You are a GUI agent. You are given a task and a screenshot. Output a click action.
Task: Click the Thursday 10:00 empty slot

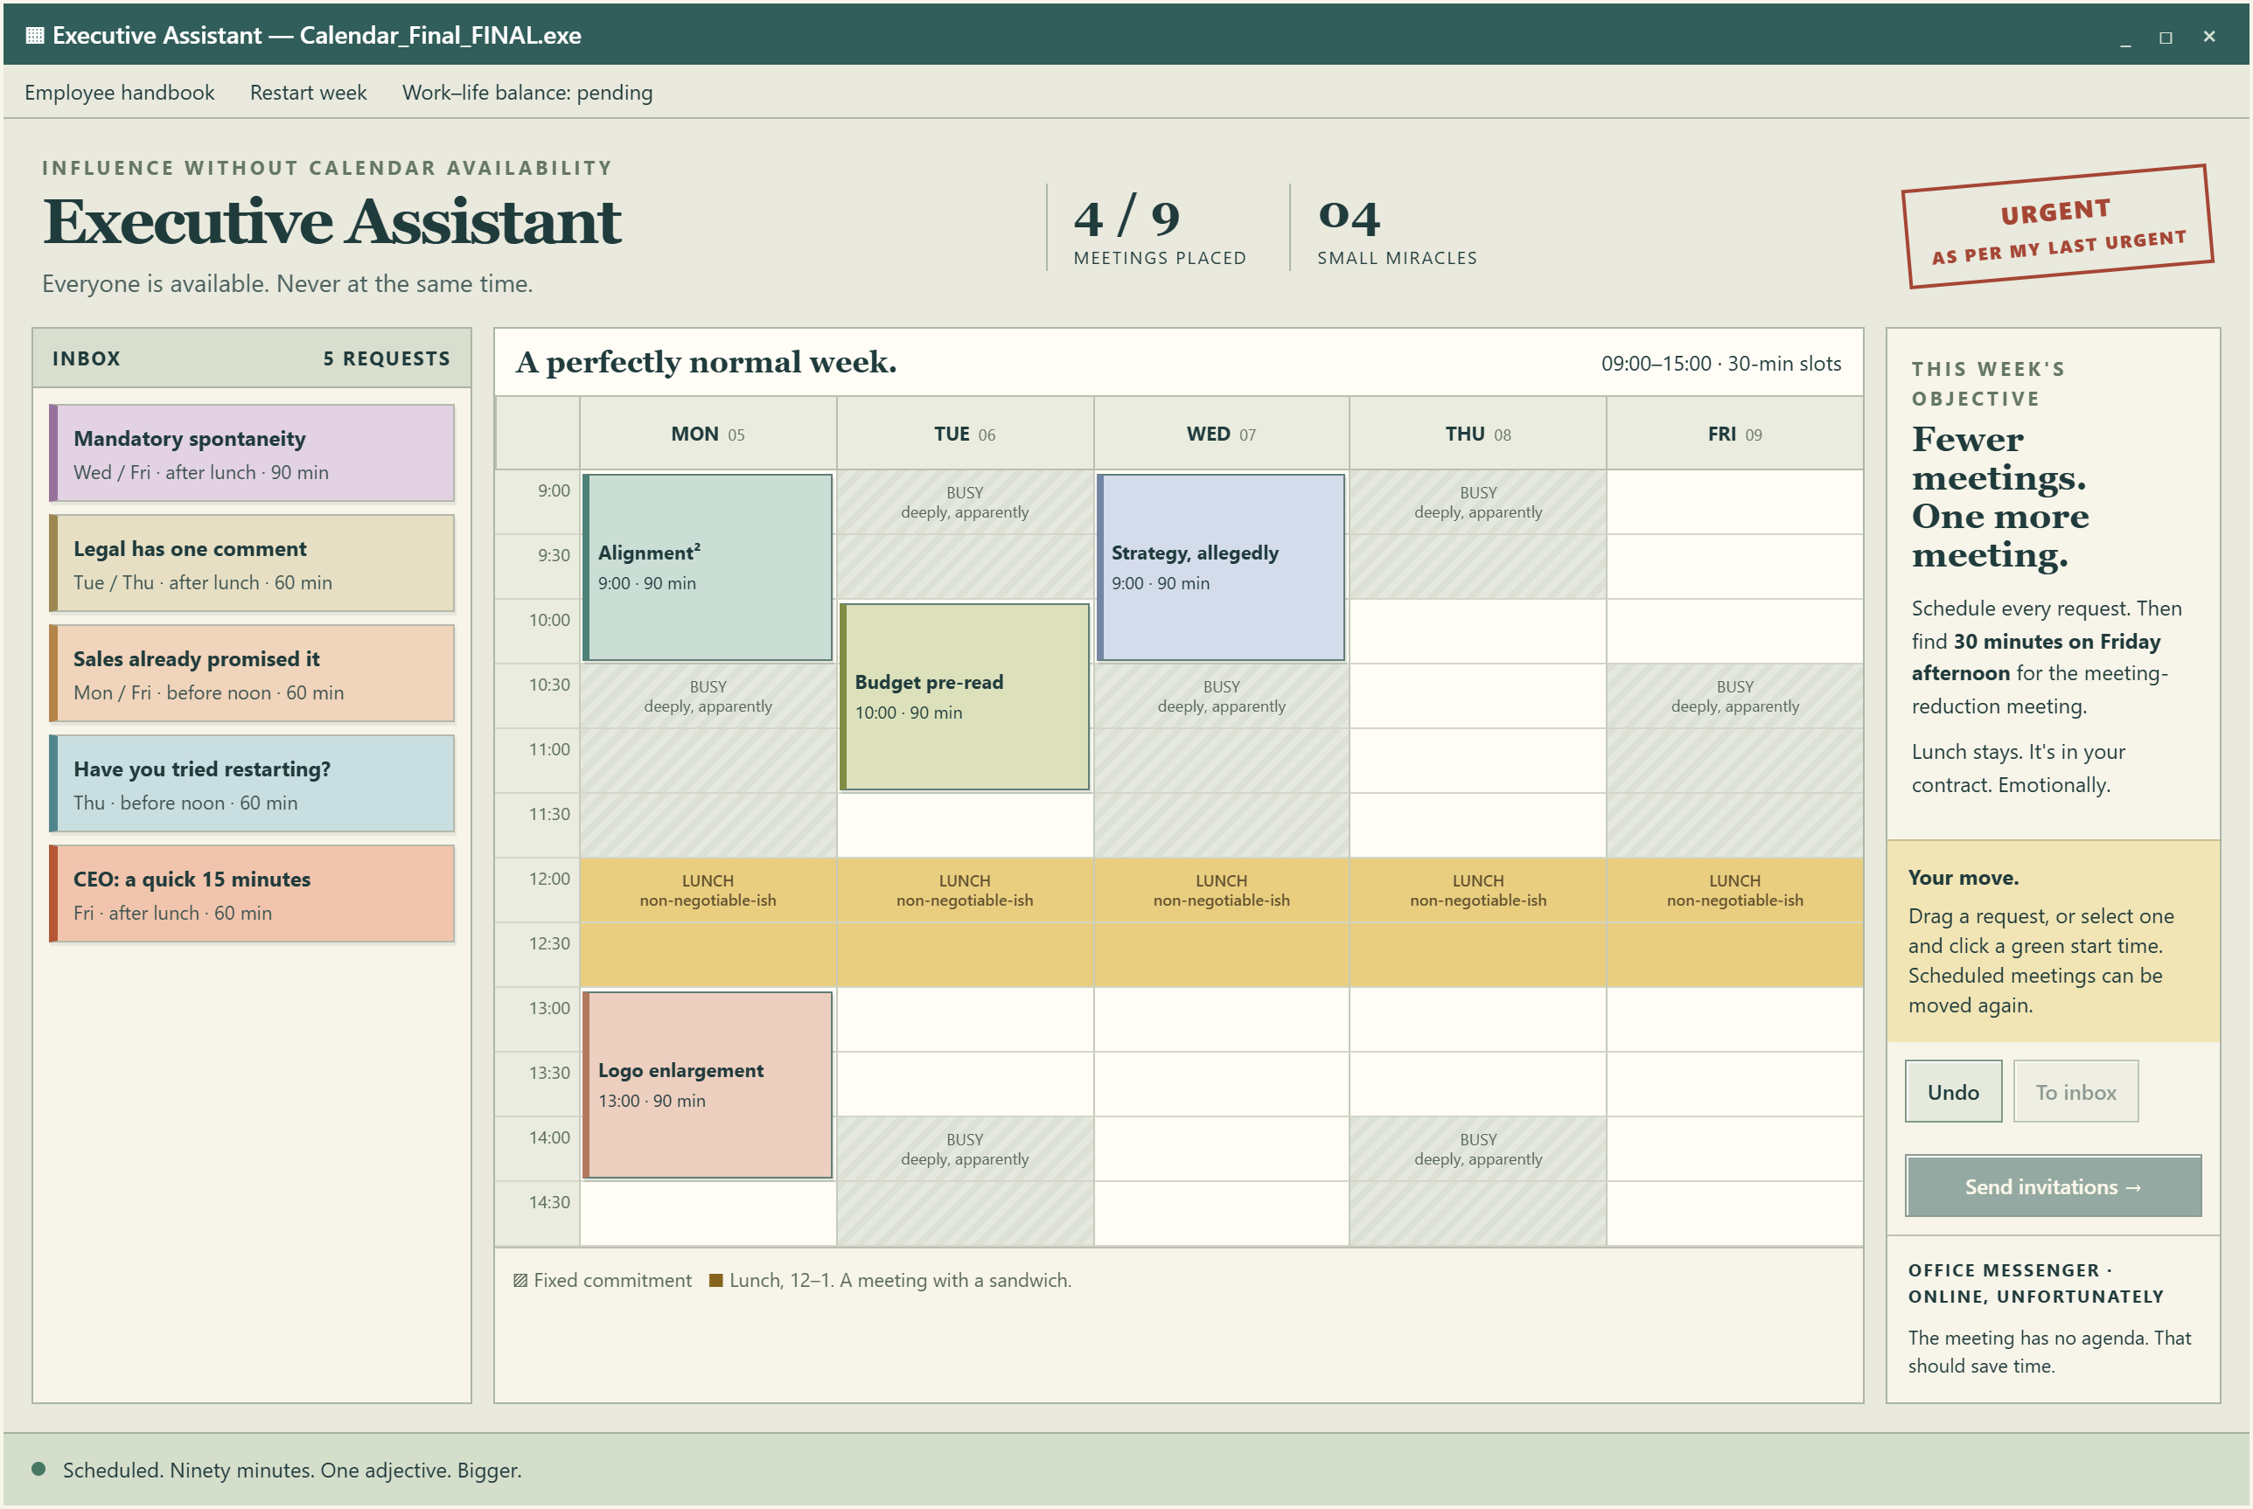pyautogui.click(x=1478, y=631)
